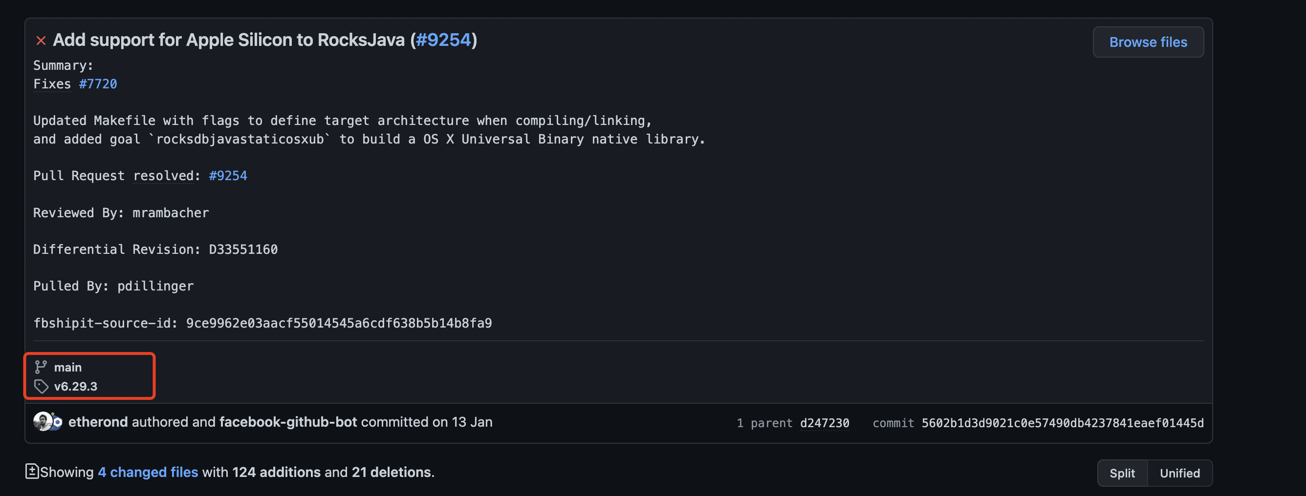Switch diff view to Unified mode

(x=1180, y=473)
